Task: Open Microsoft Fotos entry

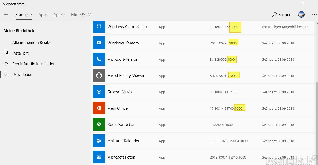Action: [x=121, y=157]
